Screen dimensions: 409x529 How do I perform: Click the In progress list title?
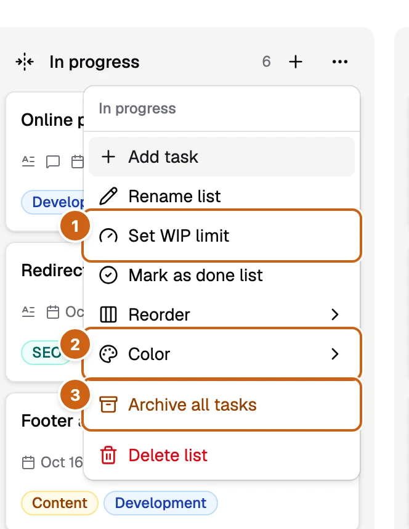click(x=94, y=62)
